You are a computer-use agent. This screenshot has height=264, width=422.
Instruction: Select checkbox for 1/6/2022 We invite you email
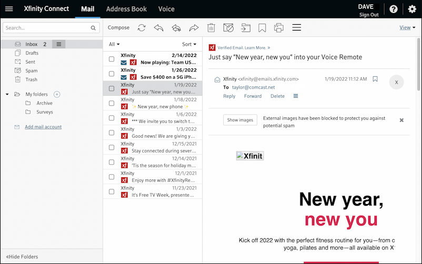pyautogui.click(x=112, y=118)
